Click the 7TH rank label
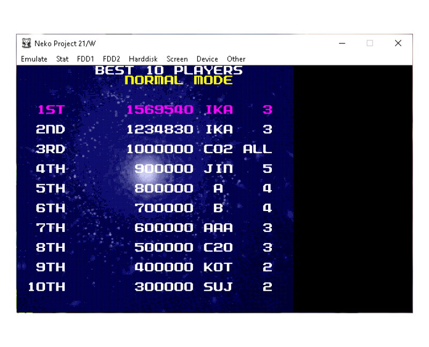The image size is (429, 347). pos(50,228)
